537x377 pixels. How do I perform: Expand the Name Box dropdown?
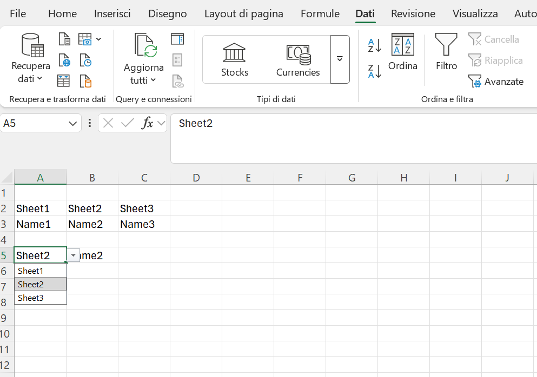click(x=72, y=124)
